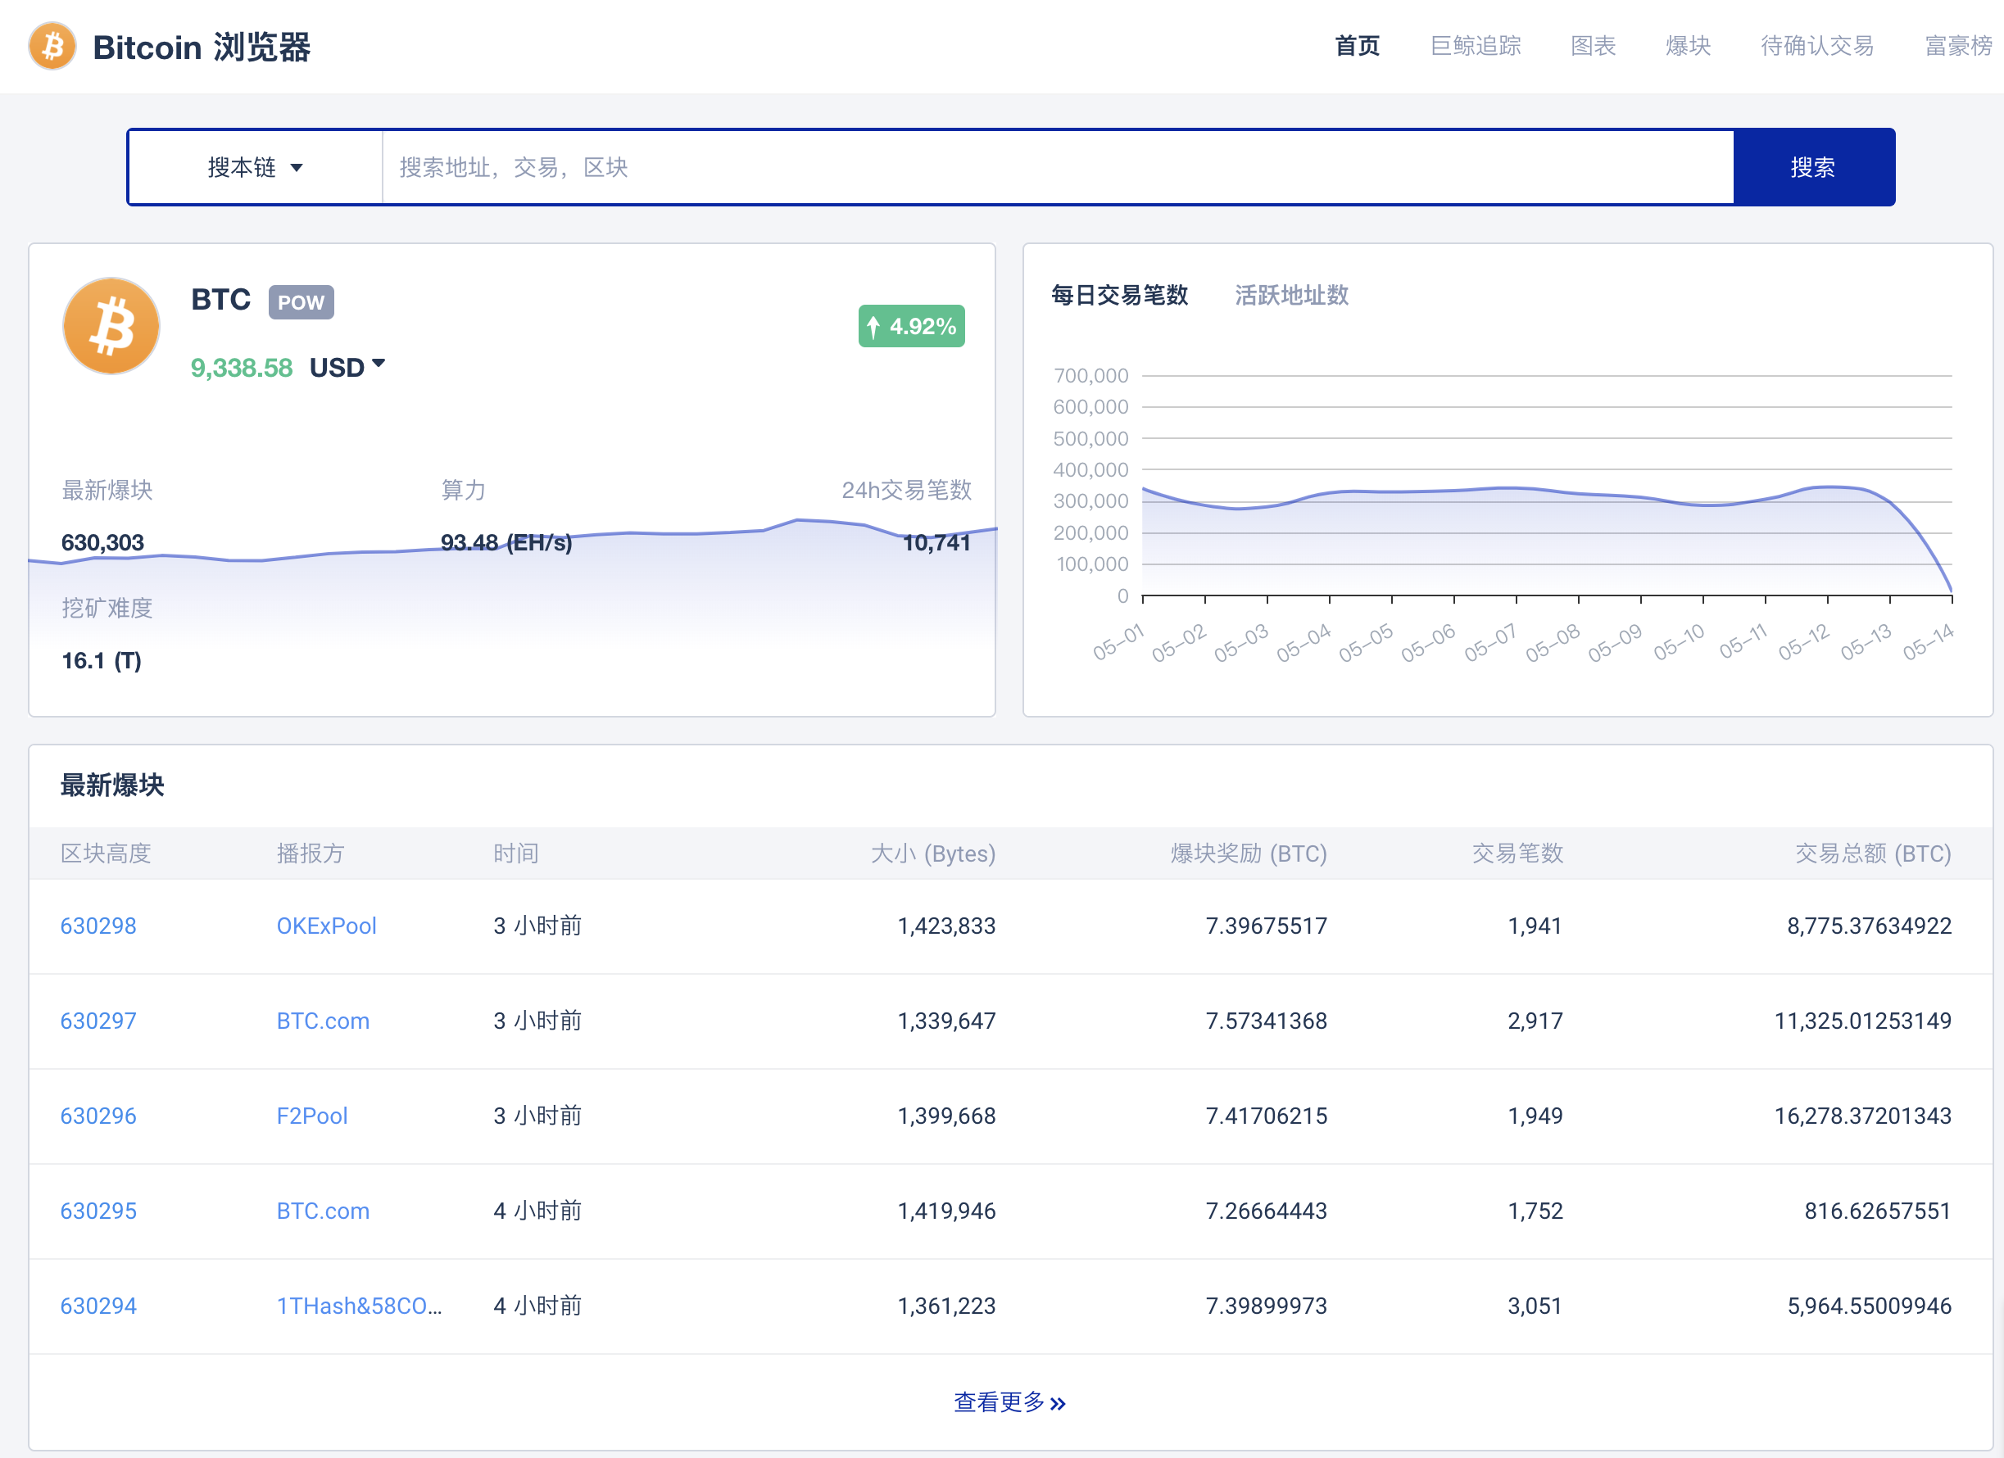Image resolution: width=2004 pixels, height=1458 pixels.
Task: Click the 05-07 date label on chart
Action: [x=1489, y=641]
